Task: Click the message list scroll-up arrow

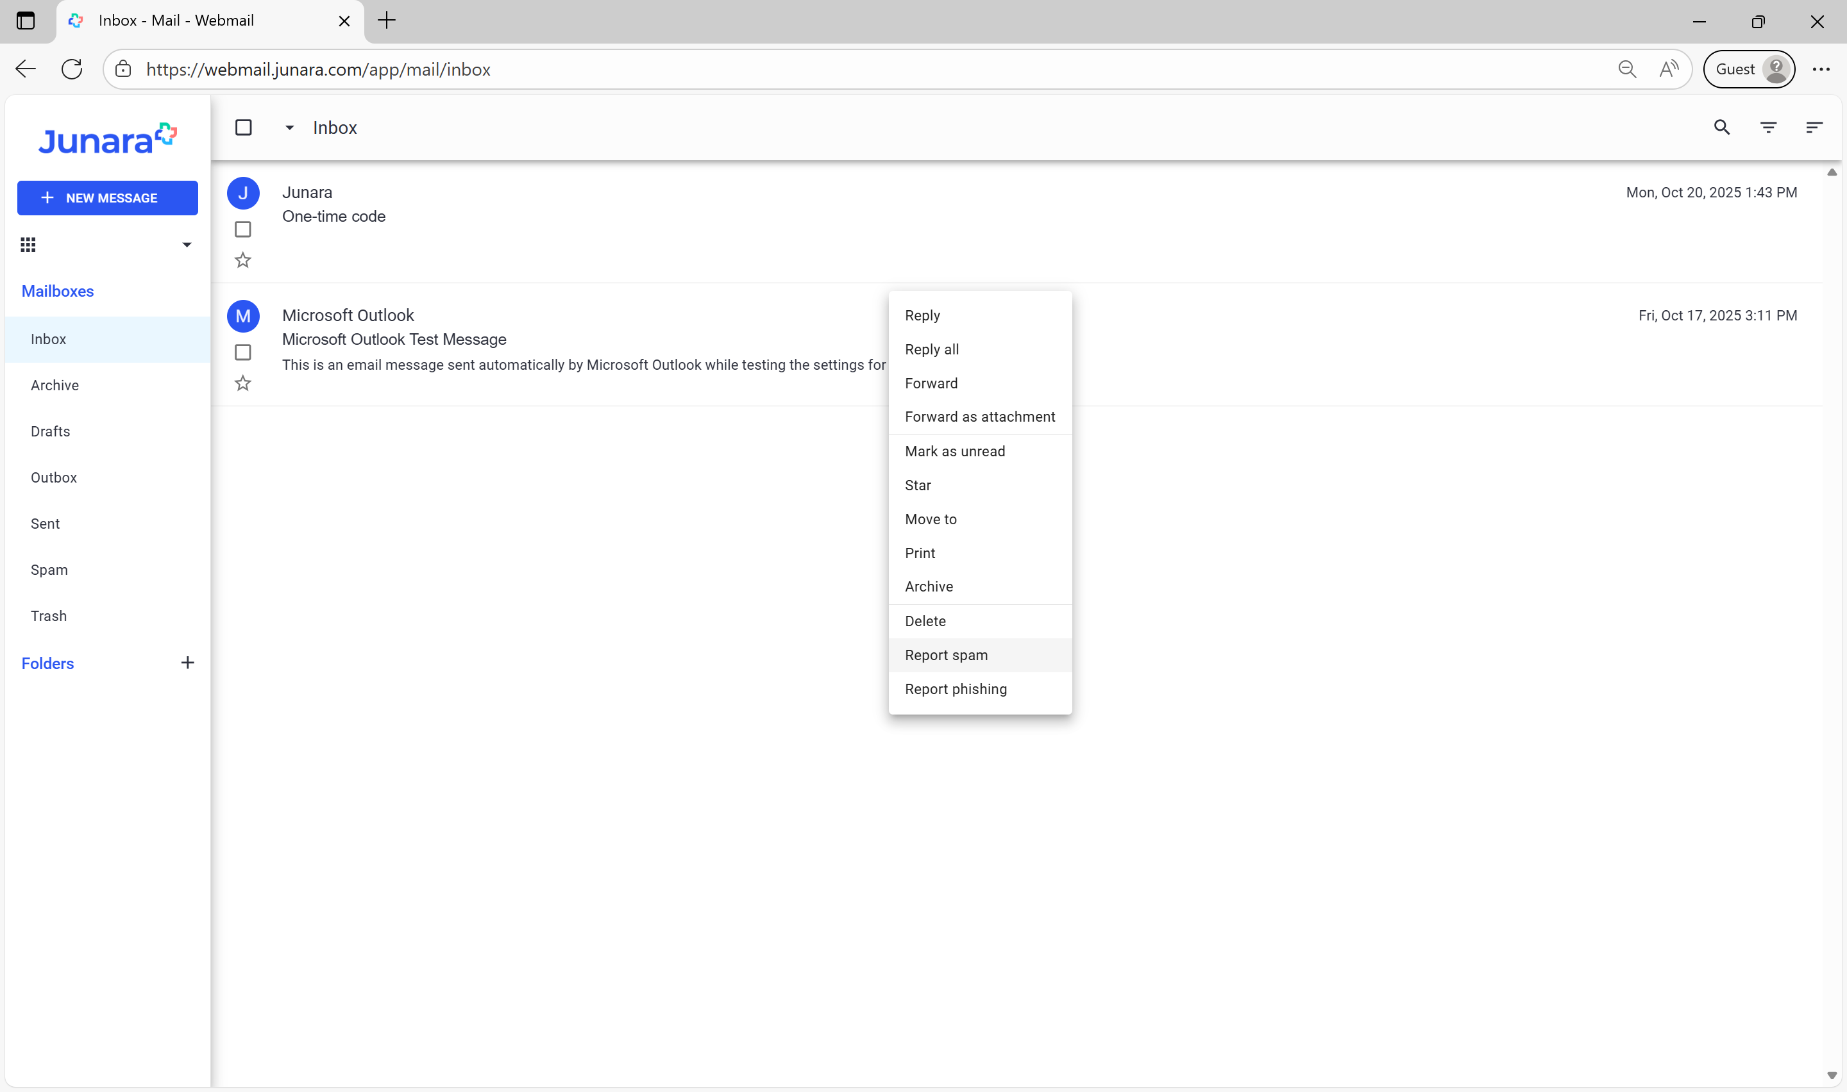Action: pos(1832,172)
